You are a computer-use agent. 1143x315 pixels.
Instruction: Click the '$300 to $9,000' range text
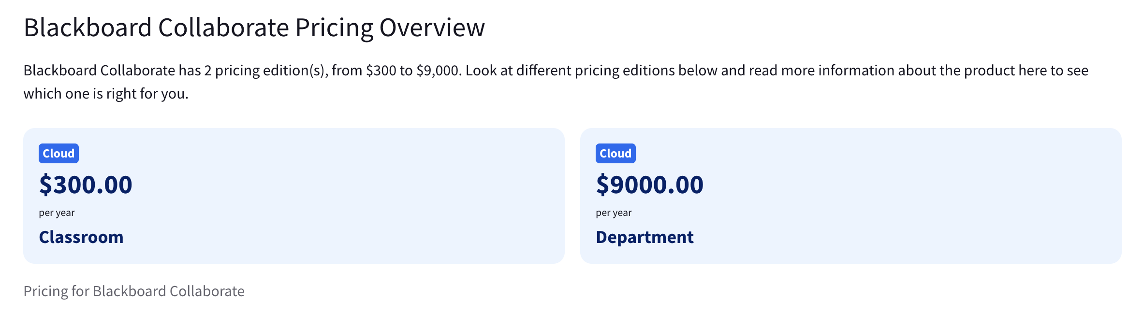[412, 71]
